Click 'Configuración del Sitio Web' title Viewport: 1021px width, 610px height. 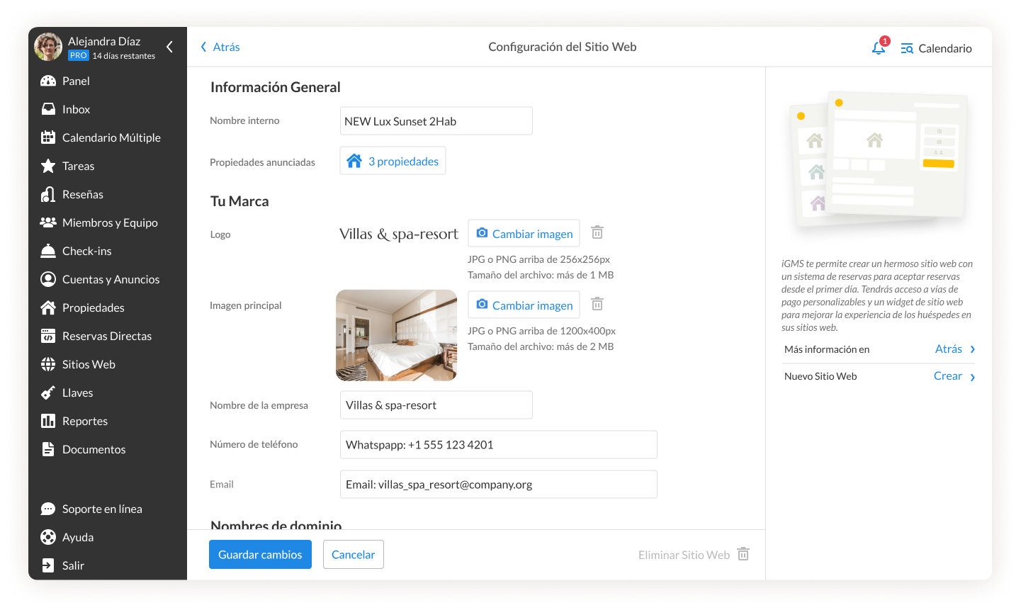[x=563, y=47]
